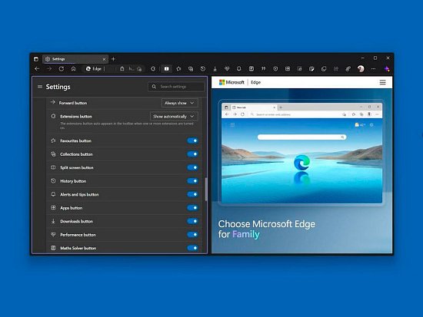Click the 'Performance button' label

click(78, 235)
